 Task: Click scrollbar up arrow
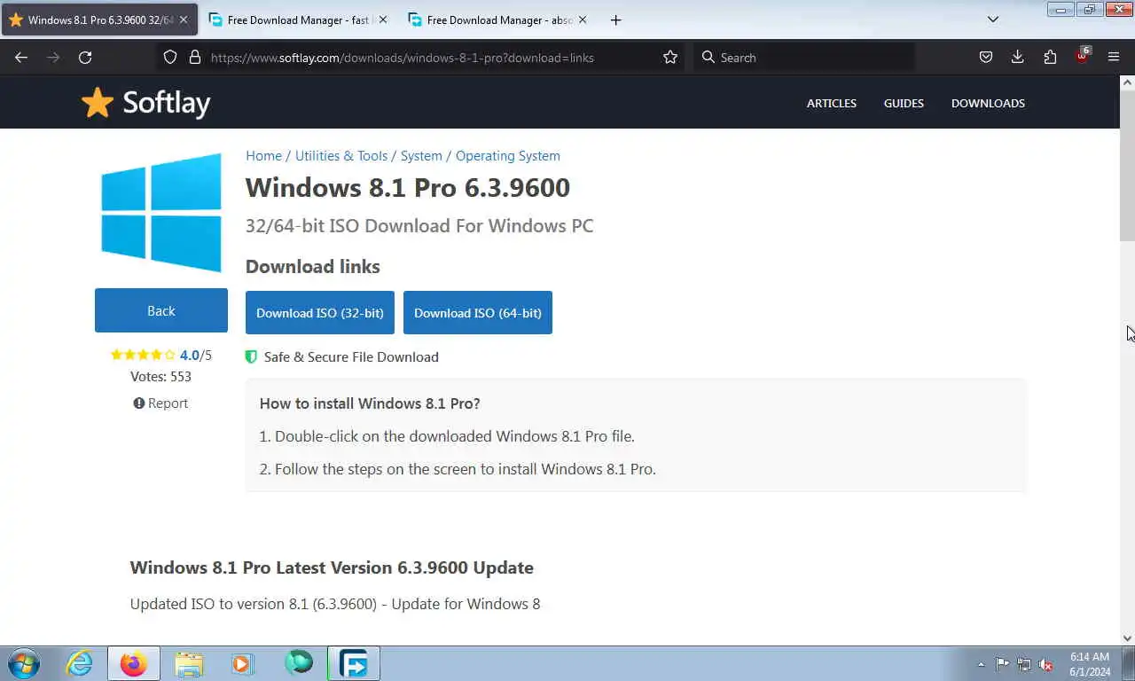click(x=1127, y=82)
